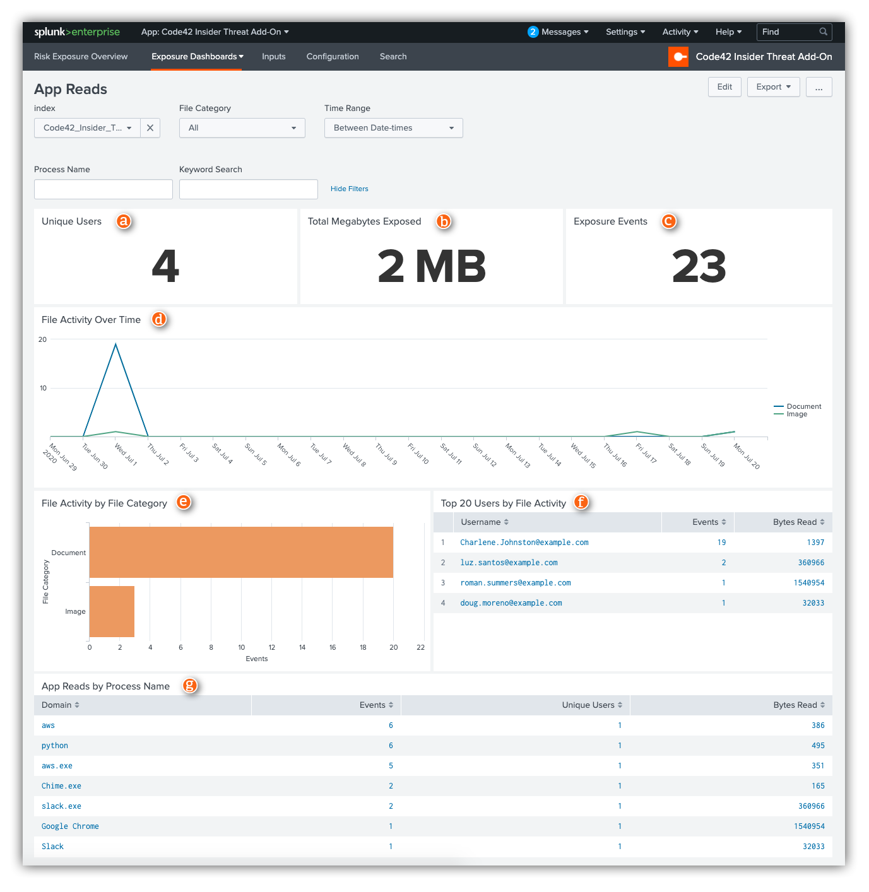
Task: Open the Messages notification badge
Action: click(x=533, y=32)
